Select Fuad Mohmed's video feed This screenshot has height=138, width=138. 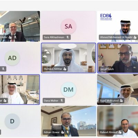click(118, 90)
